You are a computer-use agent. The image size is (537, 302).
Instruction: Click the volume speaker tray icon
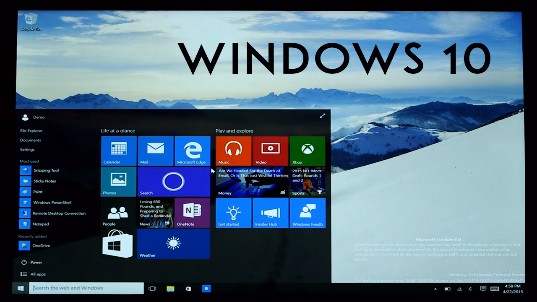click(x=470, y=289)
